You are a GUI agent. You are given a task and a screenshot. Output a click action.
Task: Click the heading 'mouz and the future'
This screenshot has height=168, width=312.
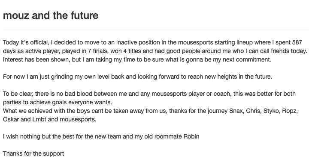51,15
